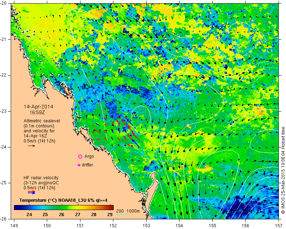Click the '200' depth legend label
This screenshot has width=286, height=229.
(120, 211)
